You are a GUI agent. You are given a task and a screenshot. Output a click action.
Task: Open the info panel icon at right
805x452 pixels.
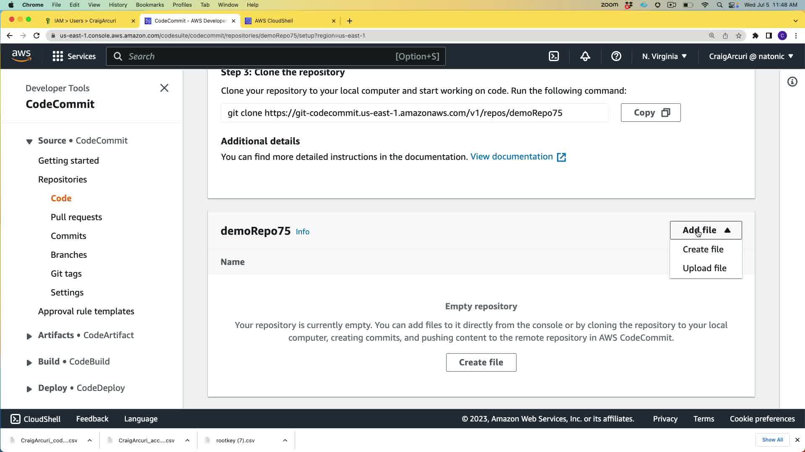pos(792,82)
